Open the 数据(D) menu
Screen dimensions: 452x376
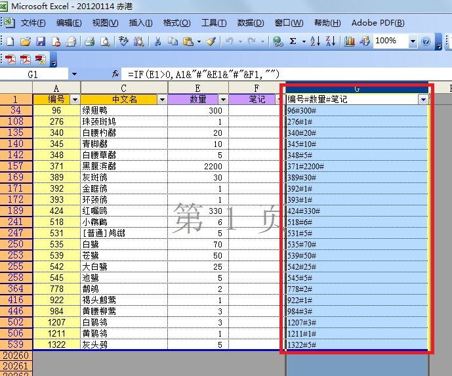coord(250,23)
